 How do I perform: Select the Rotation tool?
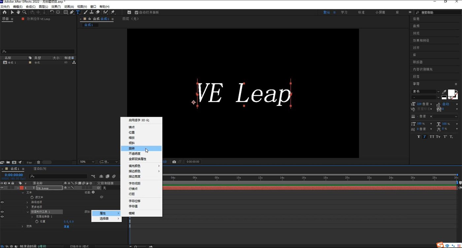[x=52, y=12]
